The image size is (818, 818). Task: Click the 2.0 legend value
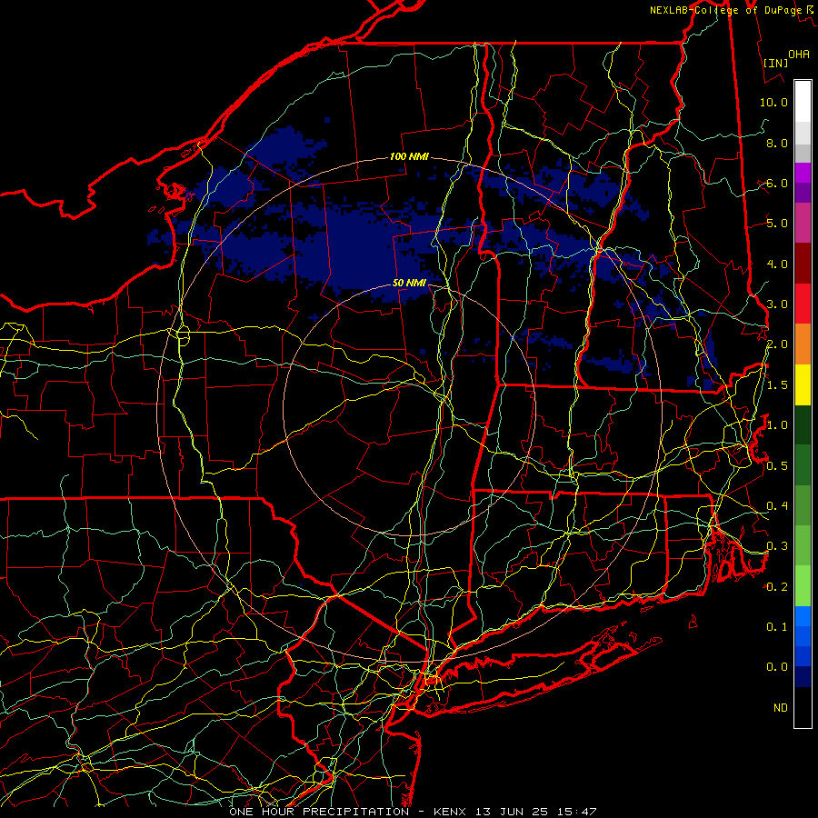point(777,344)
